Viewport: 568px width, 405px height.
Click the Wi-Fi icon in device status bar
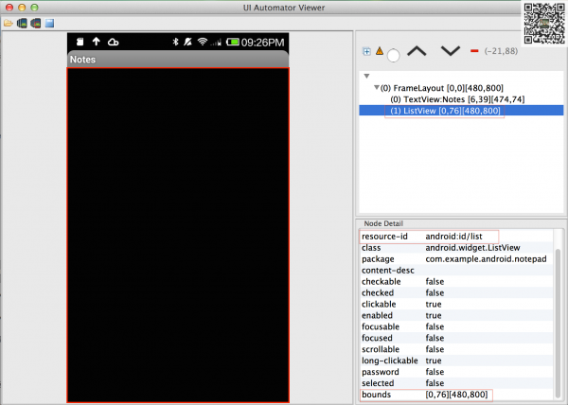pos(203,42)
